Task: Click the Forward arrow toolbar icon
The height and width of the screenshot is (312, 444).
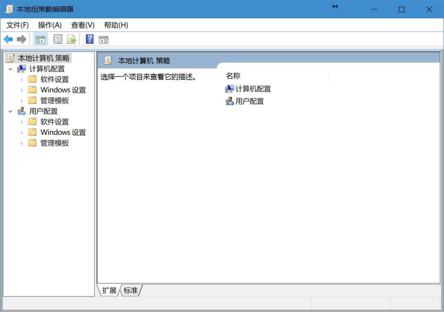Action: pos(22,40)
